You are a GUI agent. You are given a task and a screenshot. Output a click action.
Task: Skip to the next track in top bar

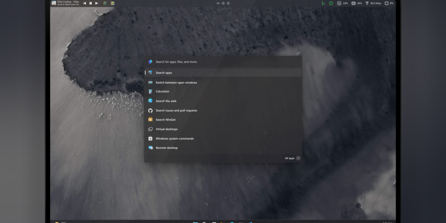tap(96, 3)
